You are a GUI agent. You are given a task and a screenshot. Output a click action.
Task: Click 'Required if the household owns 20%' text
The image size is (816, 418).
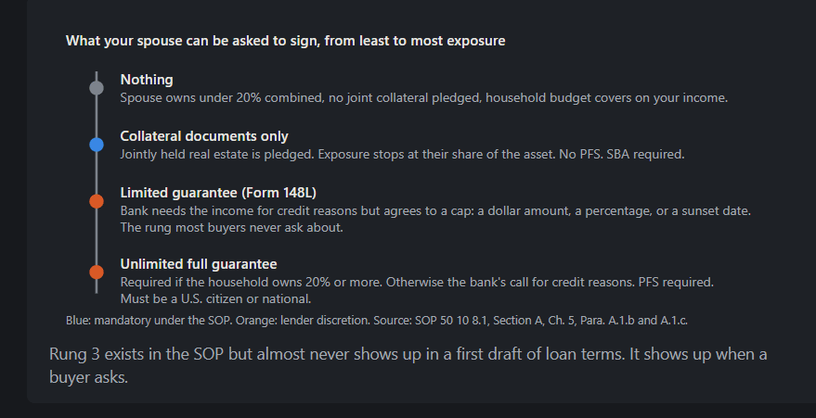(x=417, y=282)
